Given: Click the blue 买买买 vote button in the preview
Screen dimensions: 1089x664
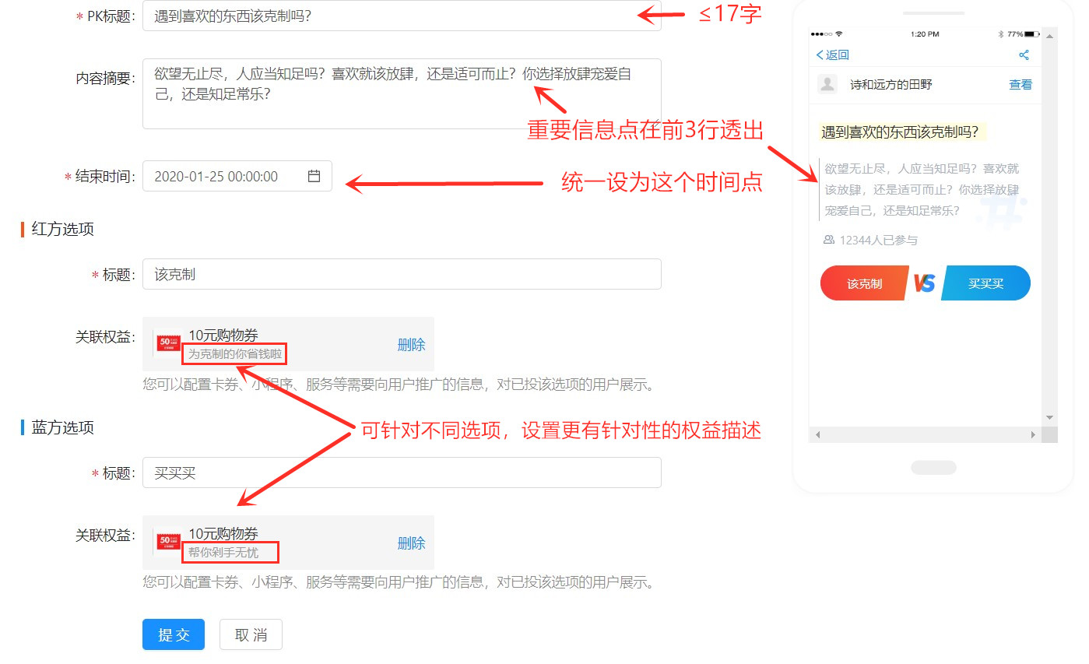Looking at the screenshot, I should [x=986, y=283].
